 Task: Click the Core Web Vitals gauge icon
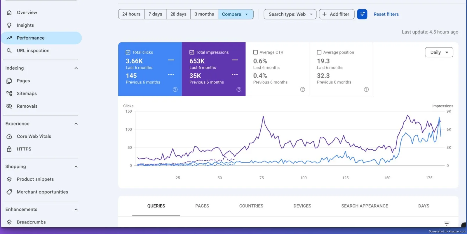(x=9, y=136)
